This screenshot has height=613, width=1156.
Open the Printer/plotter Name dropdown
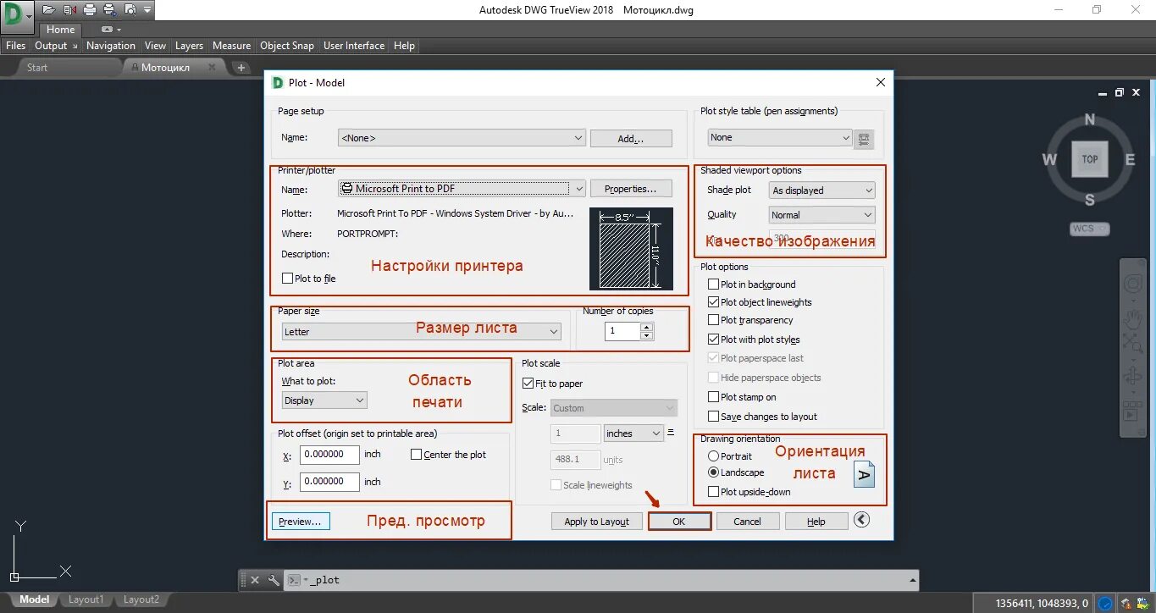click(462, 189)
